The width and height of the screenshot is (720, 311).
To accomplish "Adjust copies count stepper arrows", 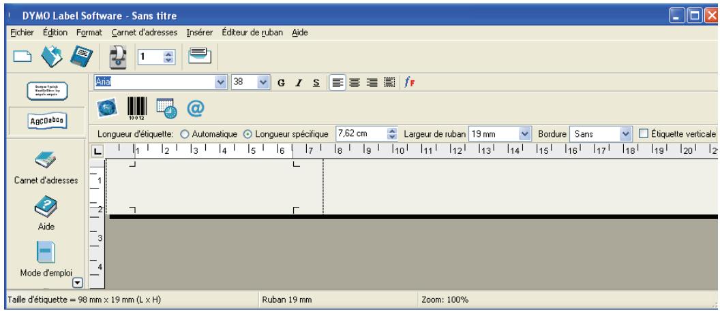I will (169, 56).
